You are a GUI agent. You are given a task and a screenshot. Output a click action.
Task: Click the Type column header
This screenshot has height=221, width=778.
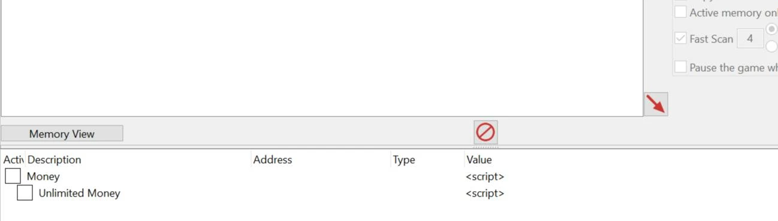(x=404, y=159)
